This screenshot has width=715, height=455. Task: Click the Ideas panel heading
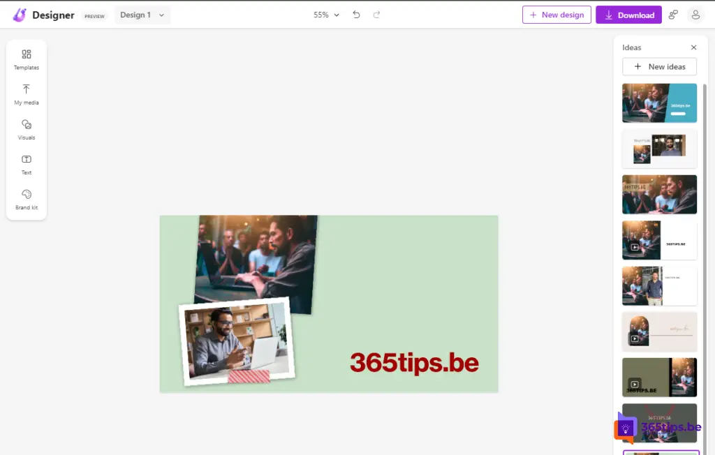[631, 47]
